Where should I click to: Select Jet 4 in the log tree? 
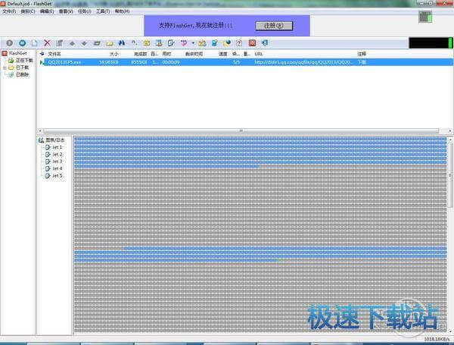coord(57,168)
